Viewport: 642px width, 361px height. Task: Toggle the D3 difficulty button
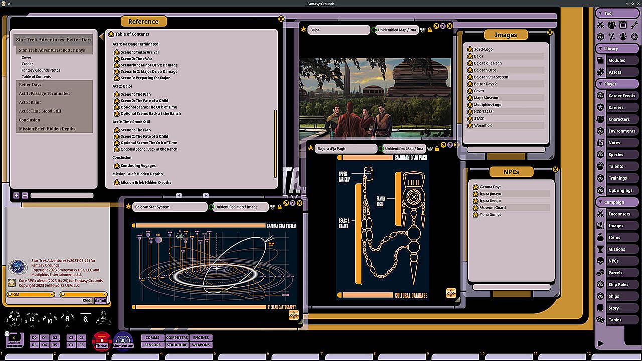(34, 345)
